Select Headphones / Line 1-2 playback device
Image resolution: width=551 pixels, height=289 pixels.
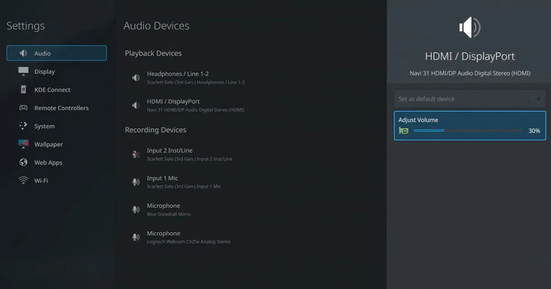pos(178,78)
